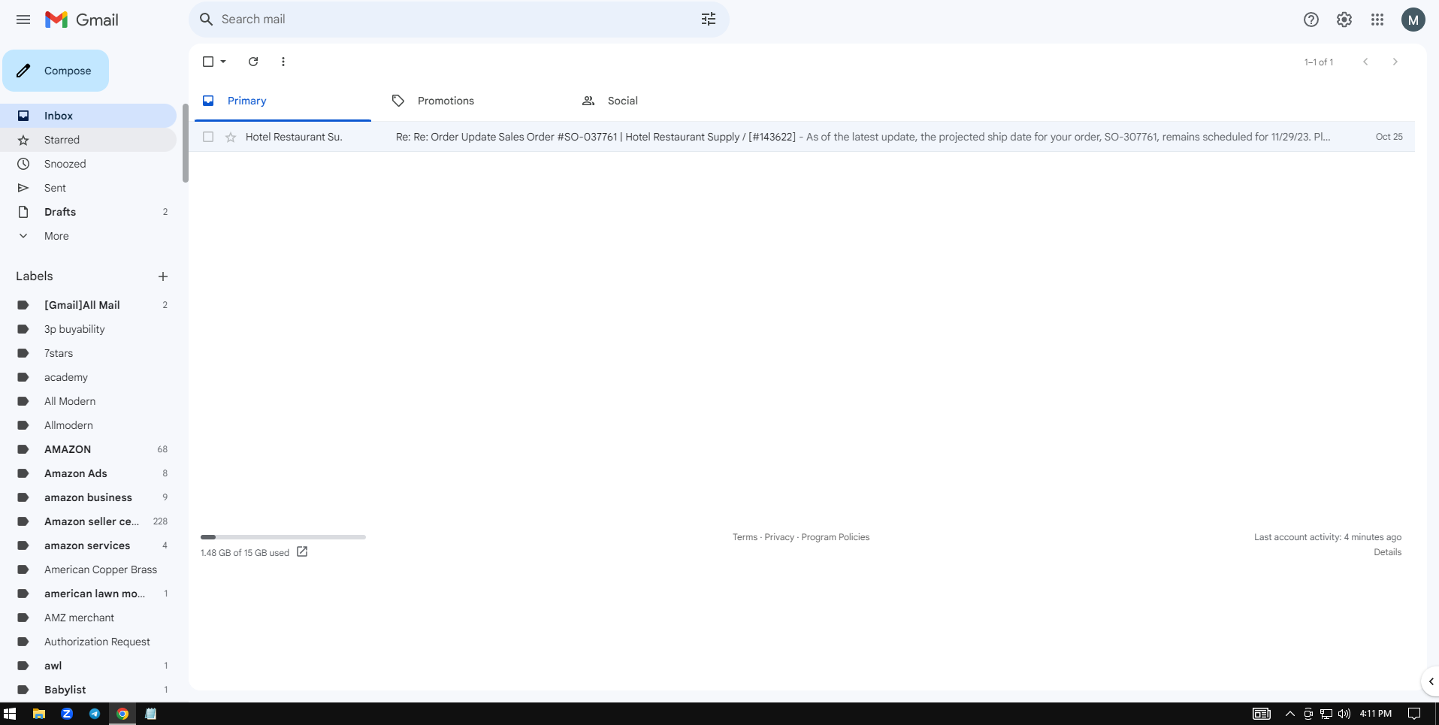Open the amazon business label
The width and height of the screenshot is (1439, 725).
pyautogui.click(x=89, y=497)
